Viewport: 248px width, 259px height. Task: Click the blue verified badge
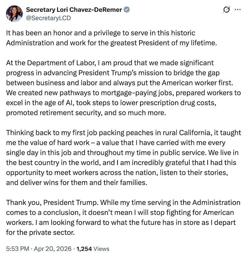127,10
